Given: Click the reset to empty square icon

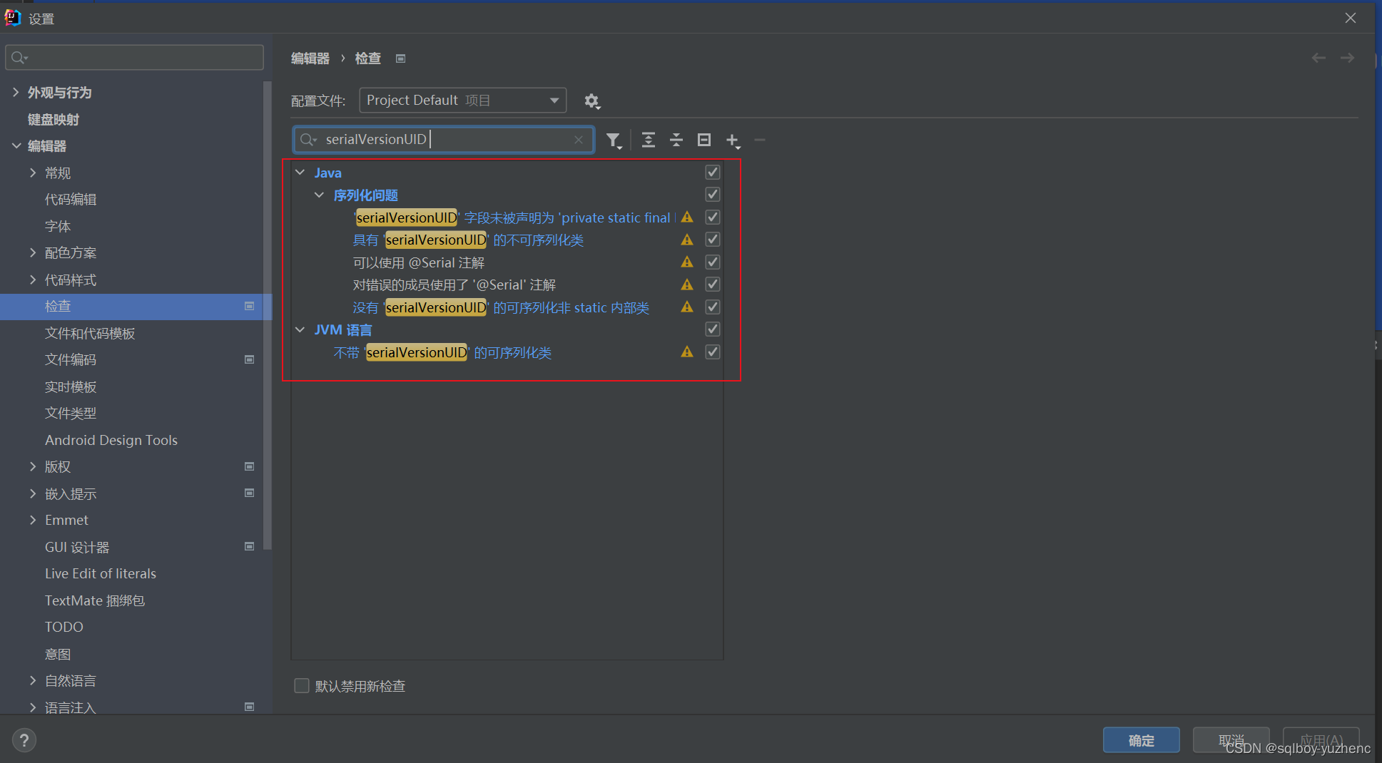Looking at the screenshot, I should coord(703,140).
